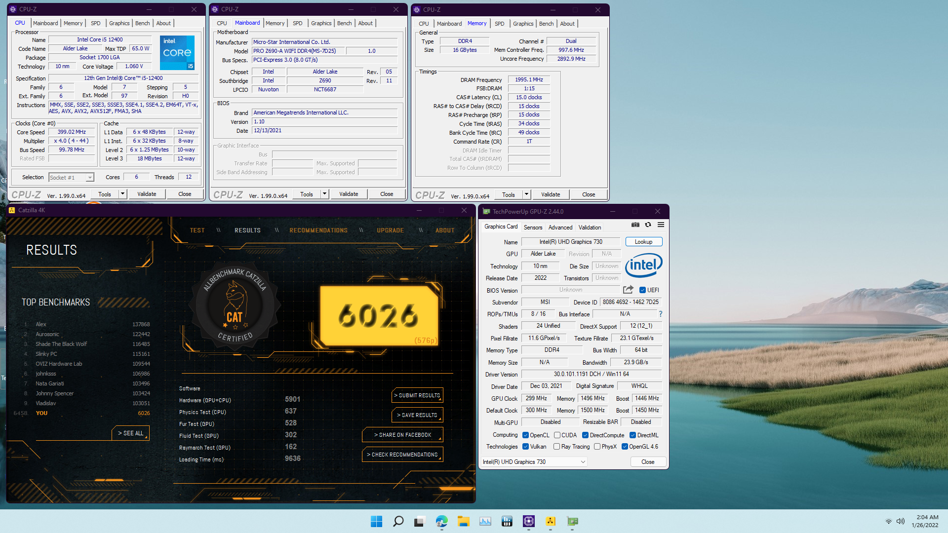Click Alex top benchmark entry
Screen dimensions: 948x533
[x=86, y=324]
